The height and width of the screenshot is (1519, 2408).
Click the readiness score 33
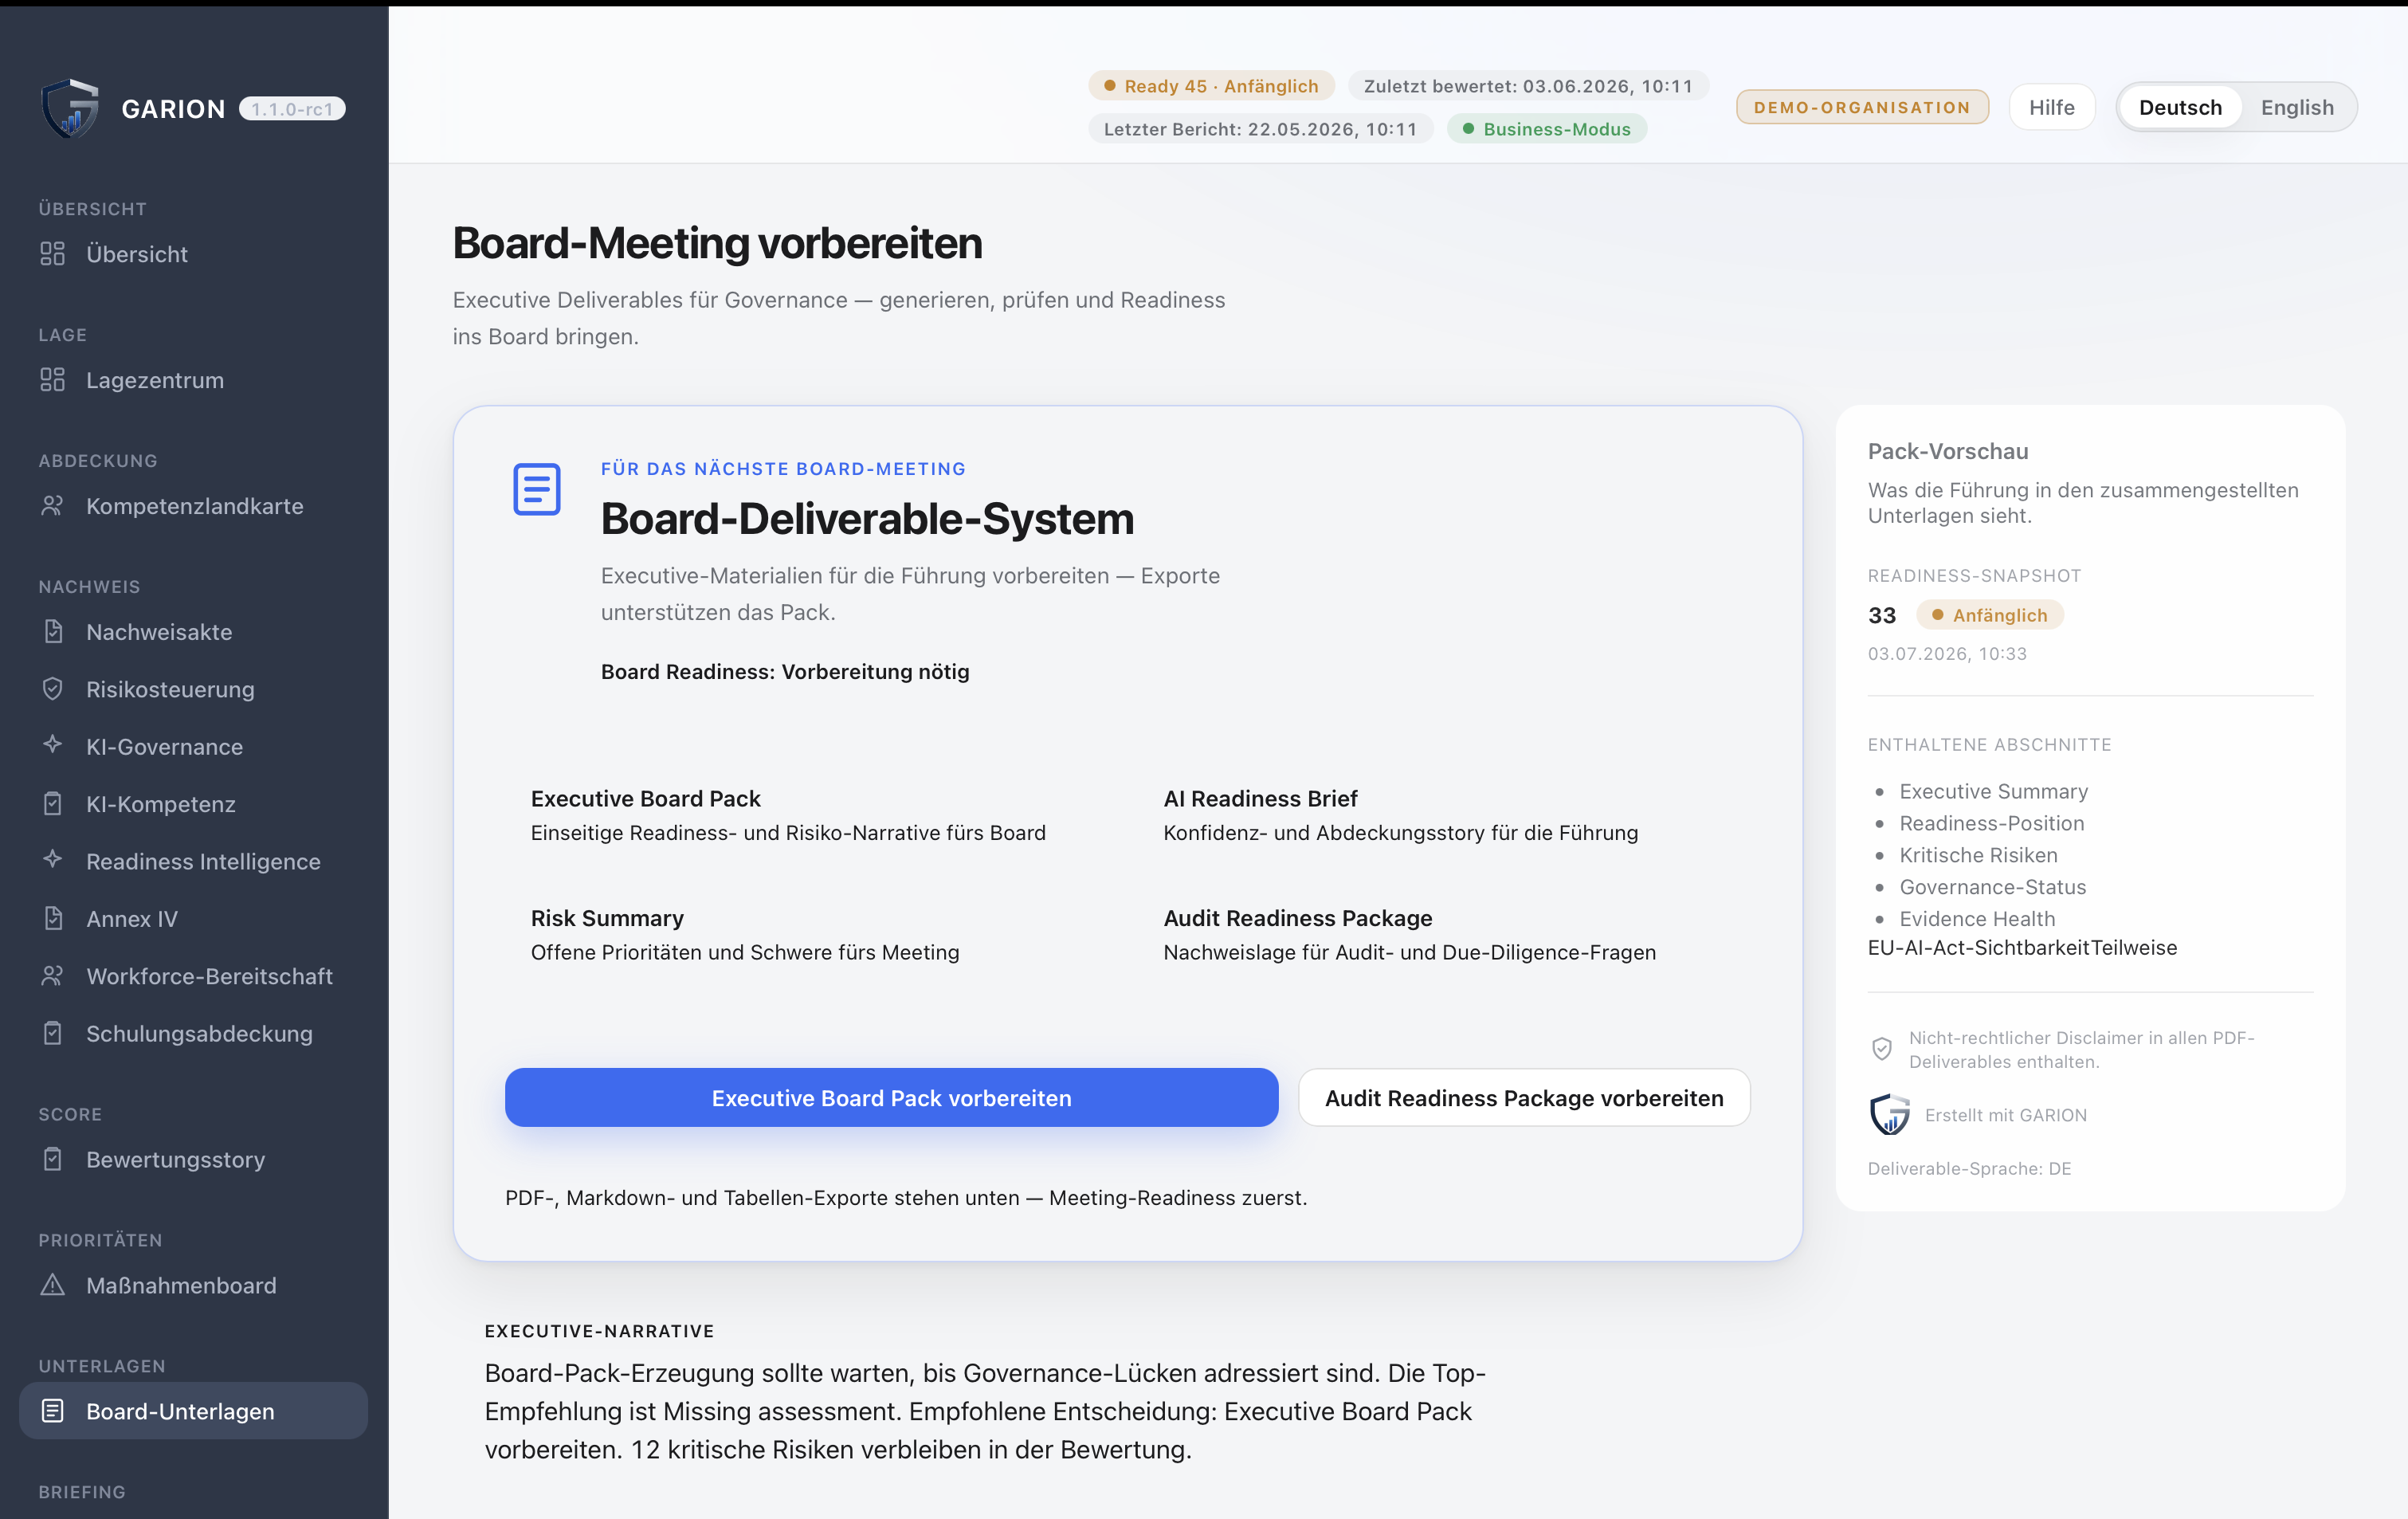(1882, 615)
